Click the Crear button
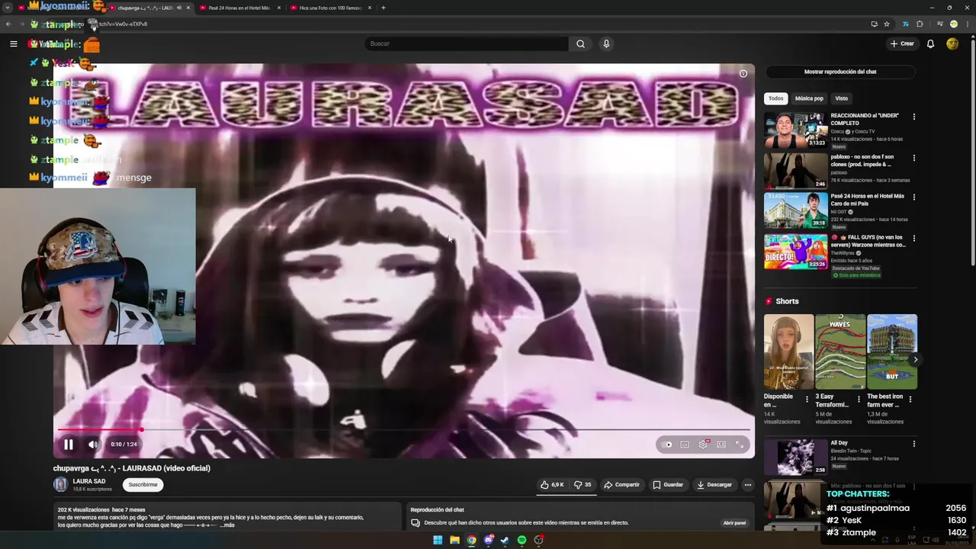 pyautogui.click(x=901, y=43)
